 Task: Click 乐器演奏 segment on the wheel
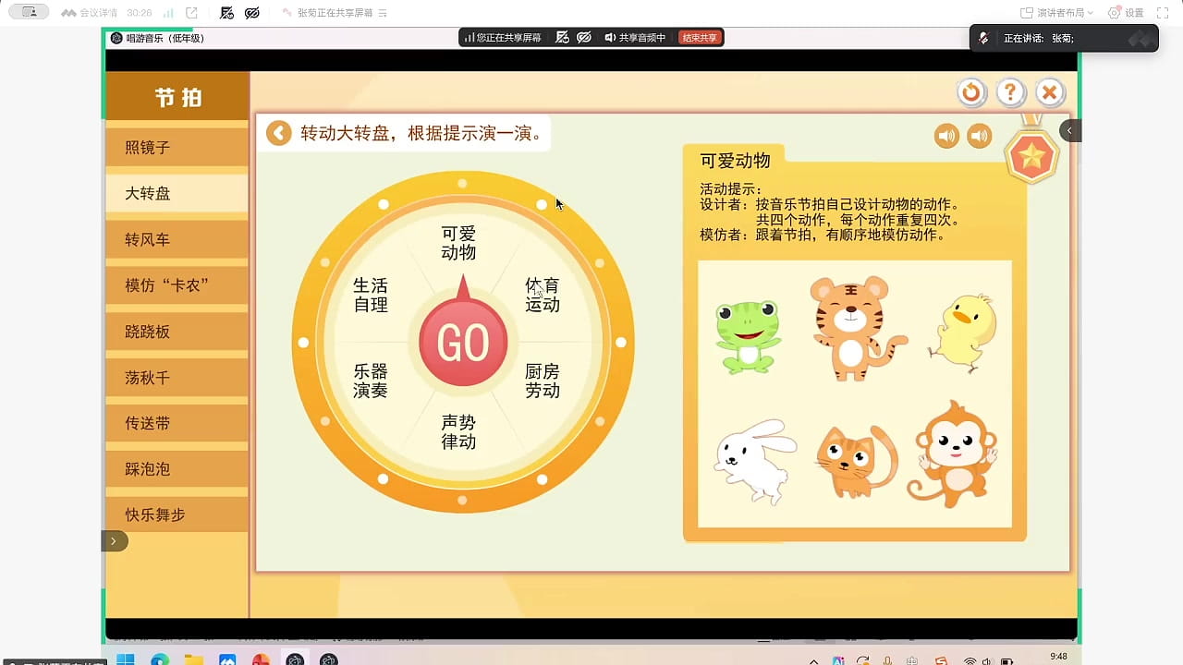click(x=371, y=381)
